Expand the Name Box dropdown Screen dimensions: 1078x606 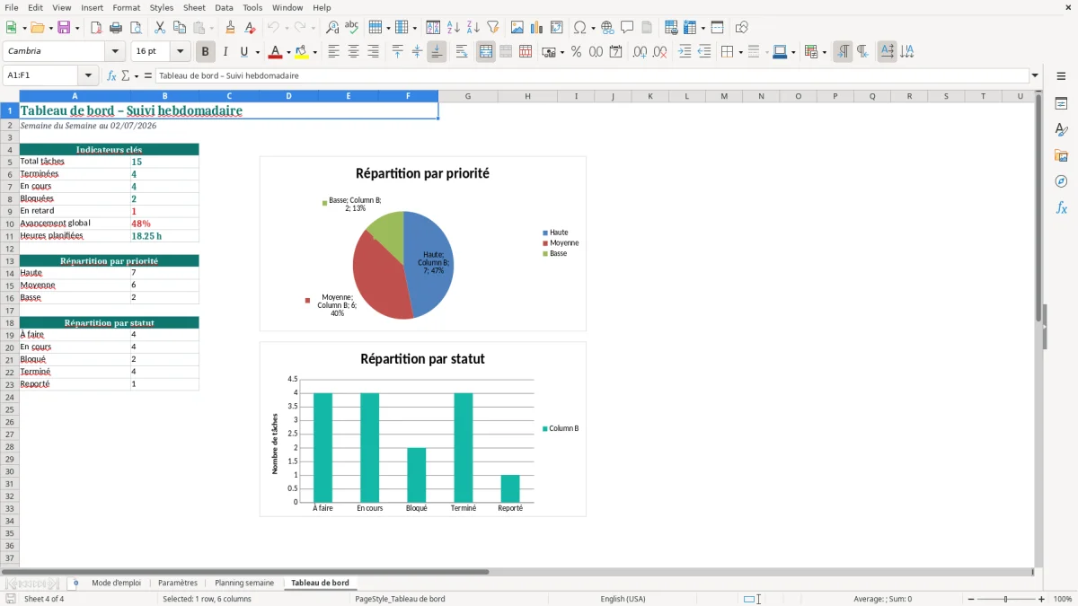coord(88,76)
